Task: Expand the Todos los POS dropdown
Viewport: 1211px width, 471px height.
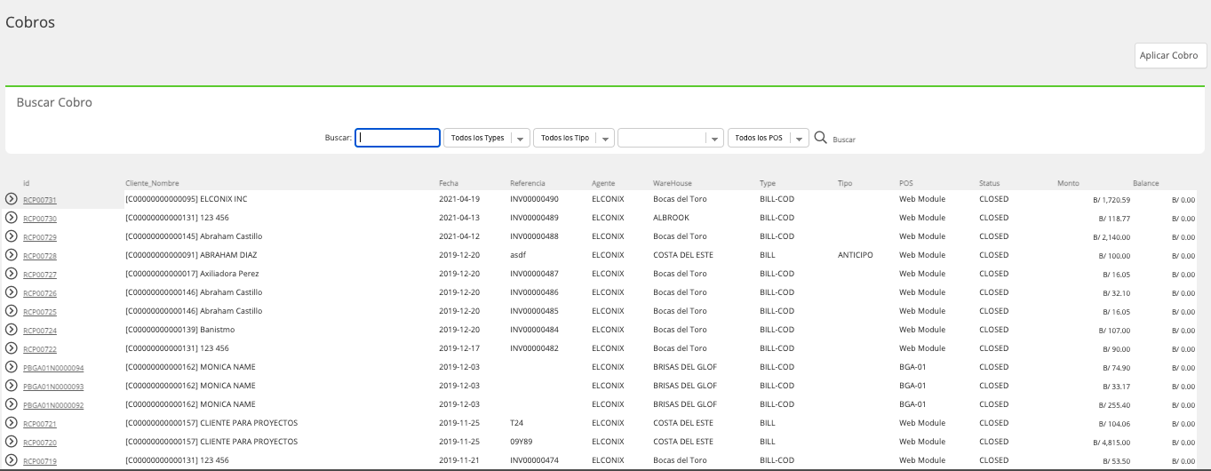Action: pyautogui.click(x=769, y=138)
